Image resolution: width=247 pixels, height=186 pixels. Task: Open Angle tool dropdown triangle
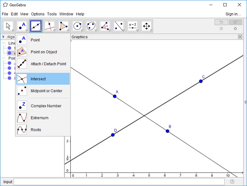click(x=110, y=30)
